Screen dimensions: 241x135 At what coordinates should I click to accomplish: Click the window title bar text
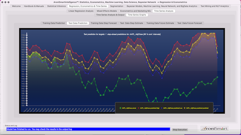[120, 2]
